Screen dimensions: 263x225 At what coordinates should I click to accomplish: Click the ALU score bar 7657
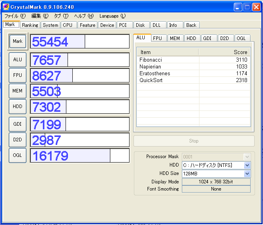pyautogui.click(x=80, y=60)
